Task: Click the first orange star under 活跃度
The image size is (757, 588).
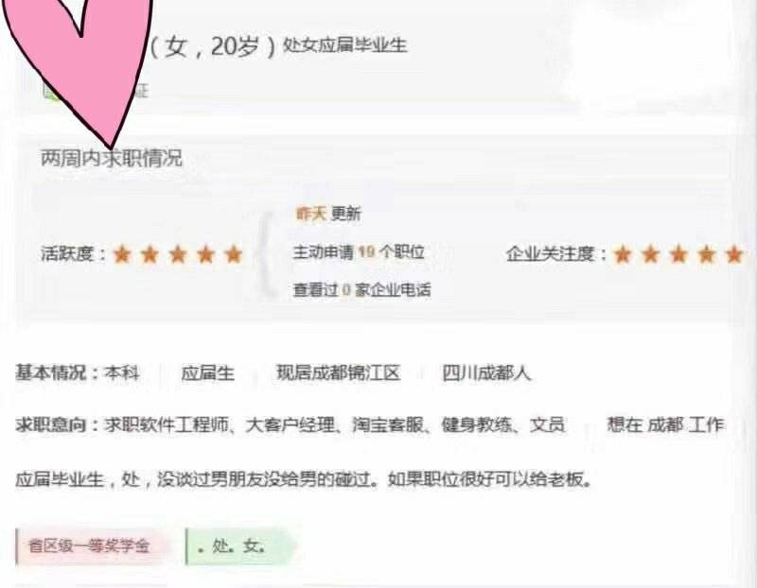Action: [x=122, y=253]
